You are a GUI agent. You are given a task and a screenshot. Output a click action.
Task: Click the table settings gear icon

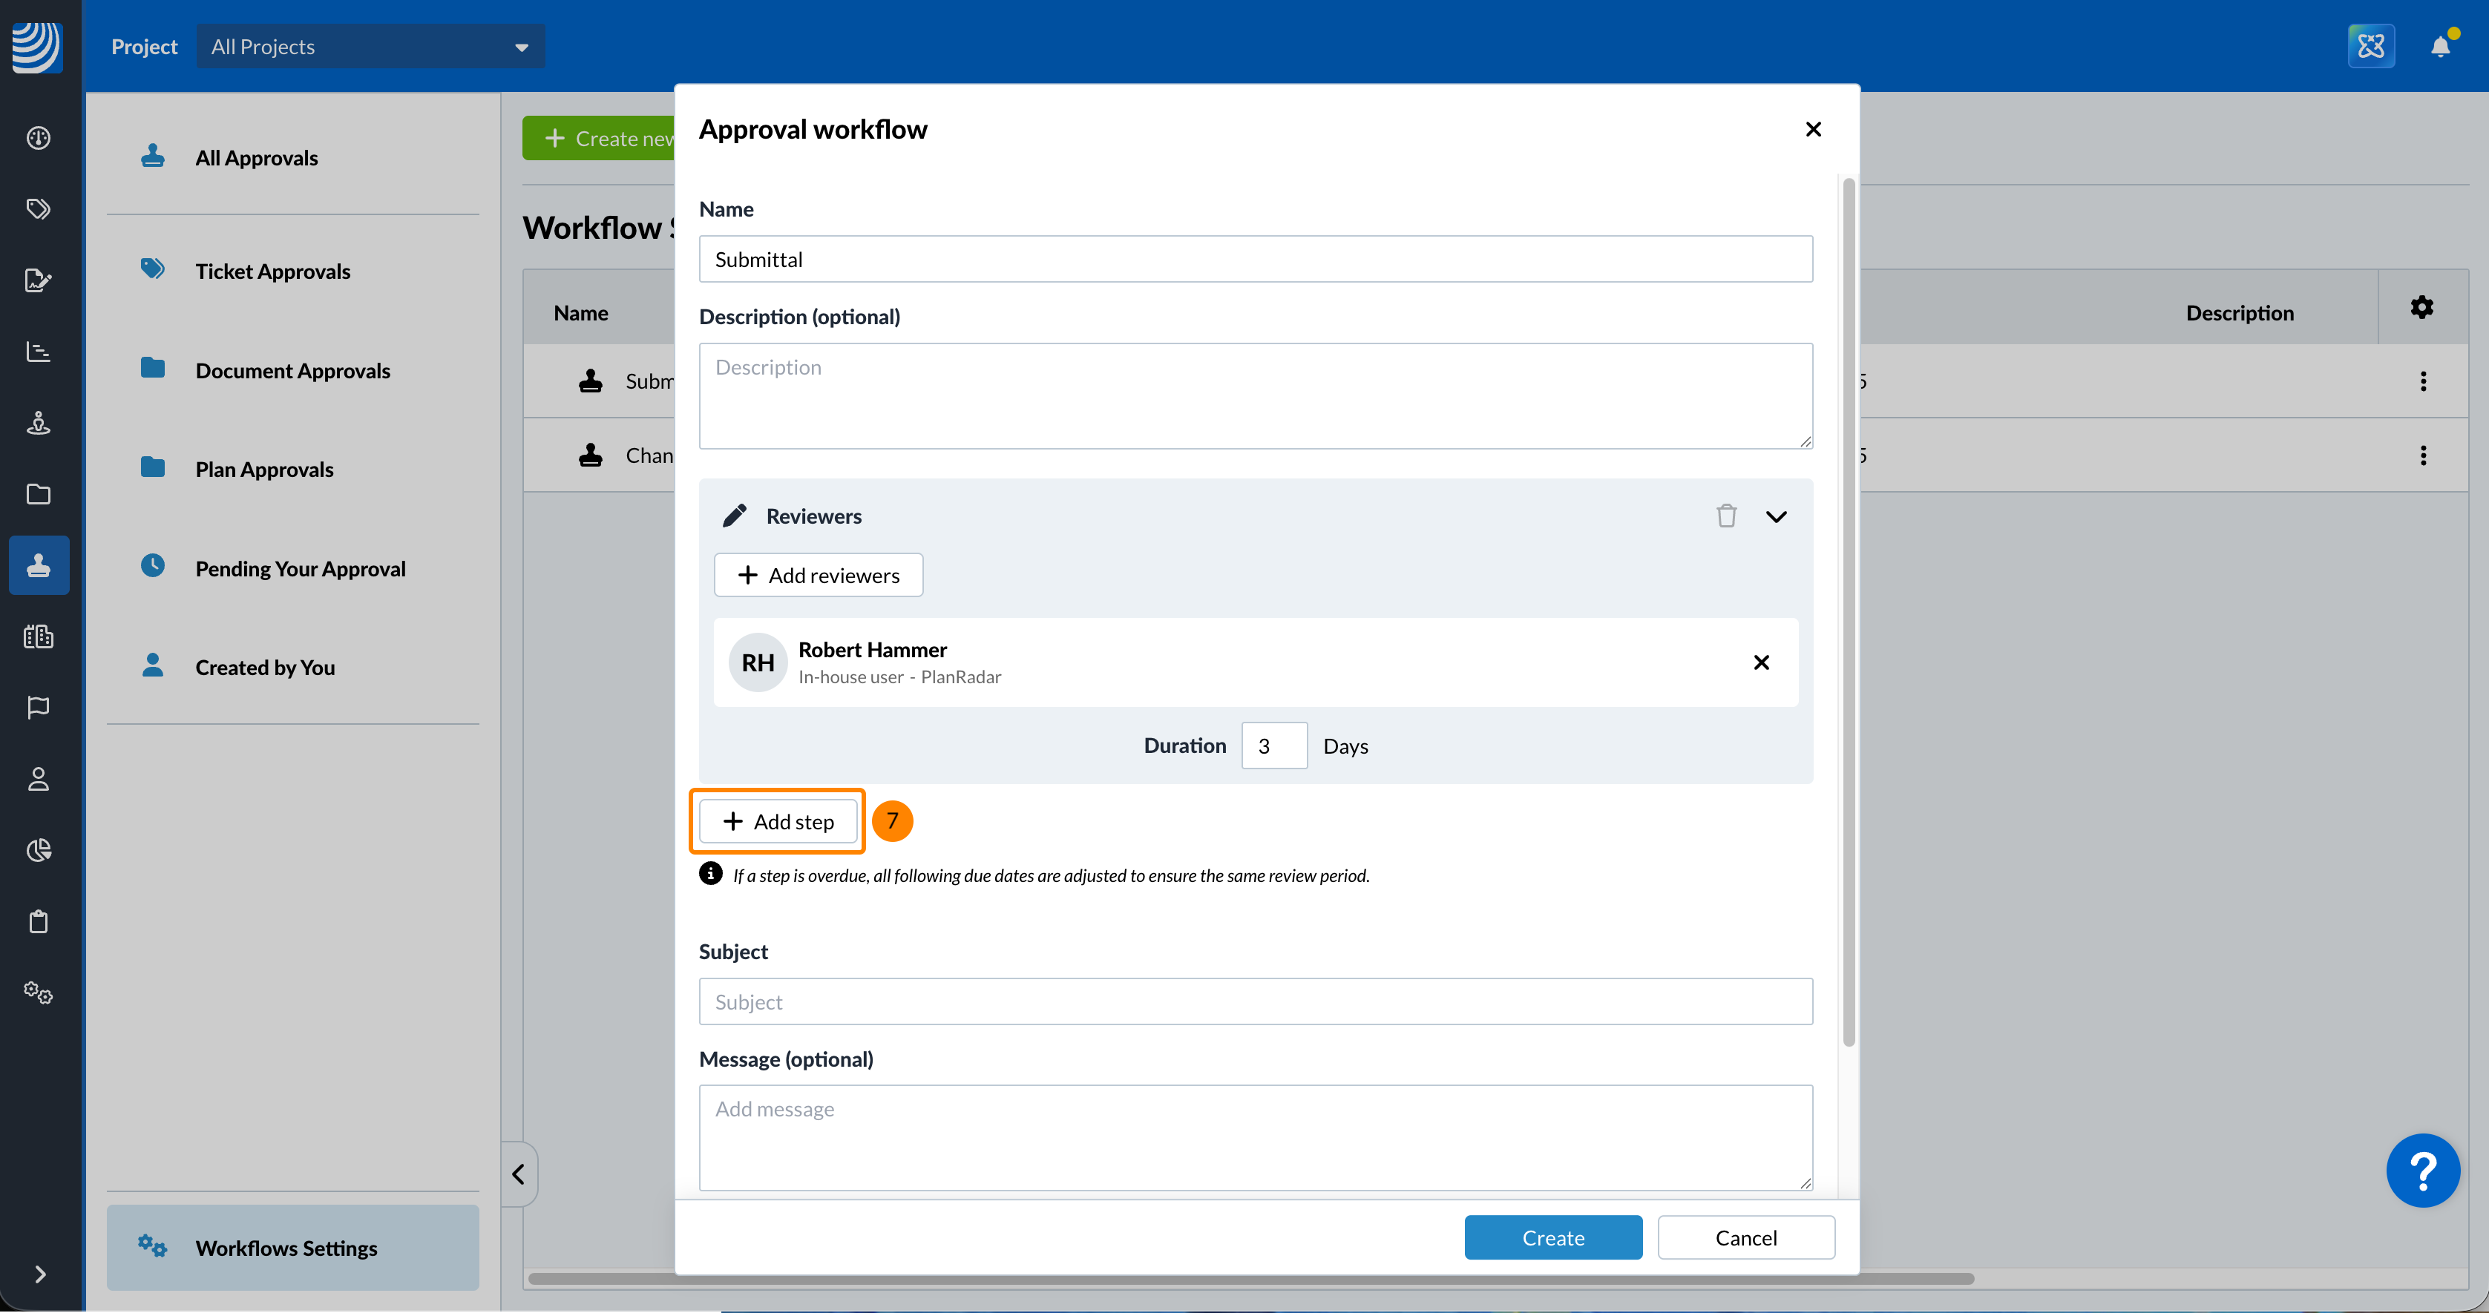click(x=2421, y=308)
